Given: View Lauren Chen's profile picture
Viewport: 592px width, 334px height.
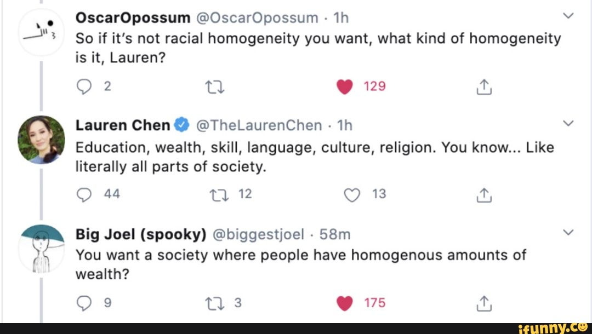Looking at the screenshot, I should [x=42, y=140].
